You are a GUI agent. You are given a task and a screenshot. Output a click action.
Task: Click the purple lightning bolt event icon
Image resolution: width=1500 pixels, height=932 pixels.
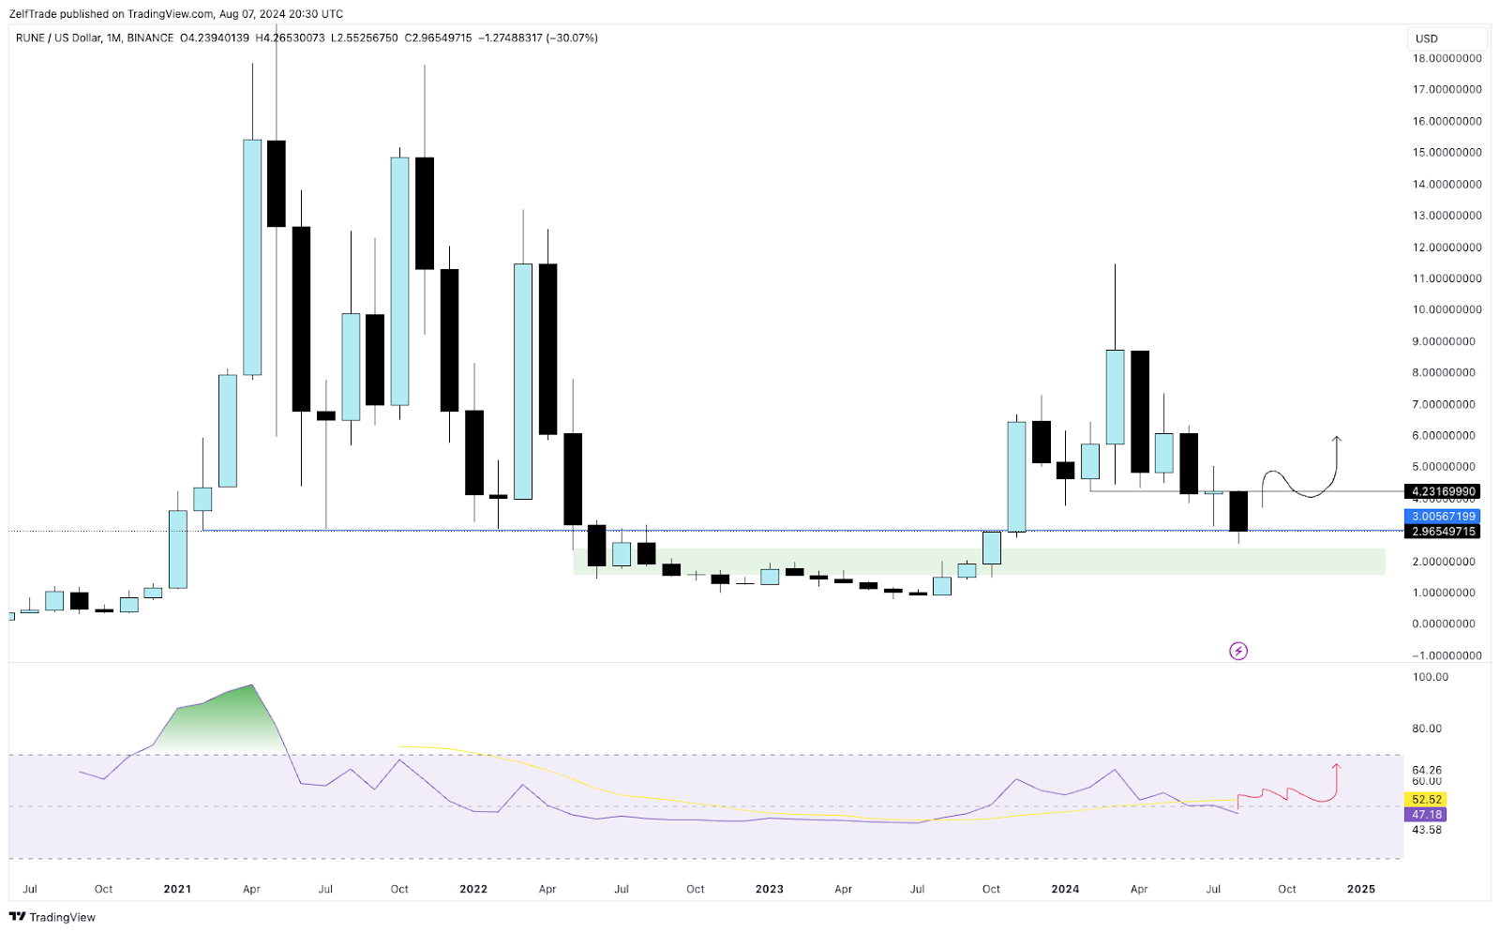[x=1238, y=651]
